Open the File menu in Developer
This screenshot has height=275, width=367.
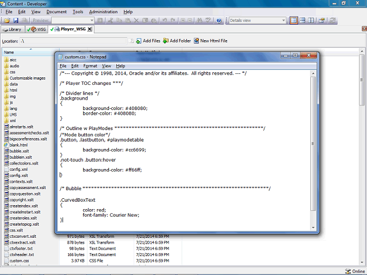pos(9,11)
